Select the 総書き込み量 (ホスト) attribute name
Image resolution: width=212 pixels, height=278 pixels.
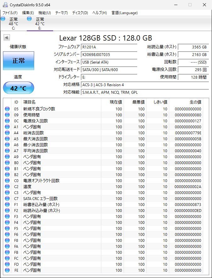click(x=41, y=205)
